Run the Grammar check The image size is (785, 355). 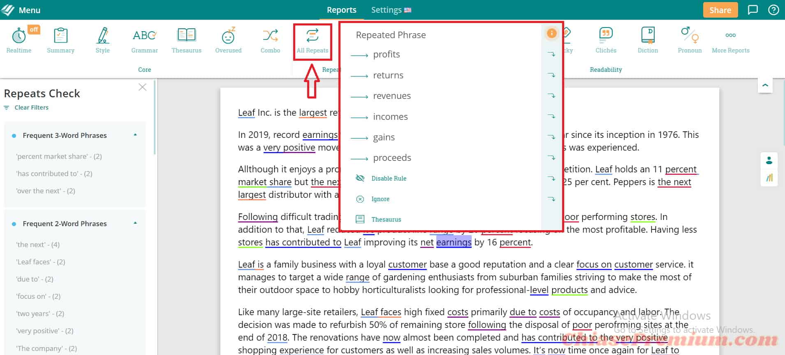[144, 40]
